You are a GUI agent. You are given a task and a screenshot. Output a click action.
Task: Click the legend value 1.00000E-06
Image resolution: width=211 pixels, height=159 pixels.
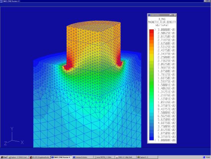166,140
